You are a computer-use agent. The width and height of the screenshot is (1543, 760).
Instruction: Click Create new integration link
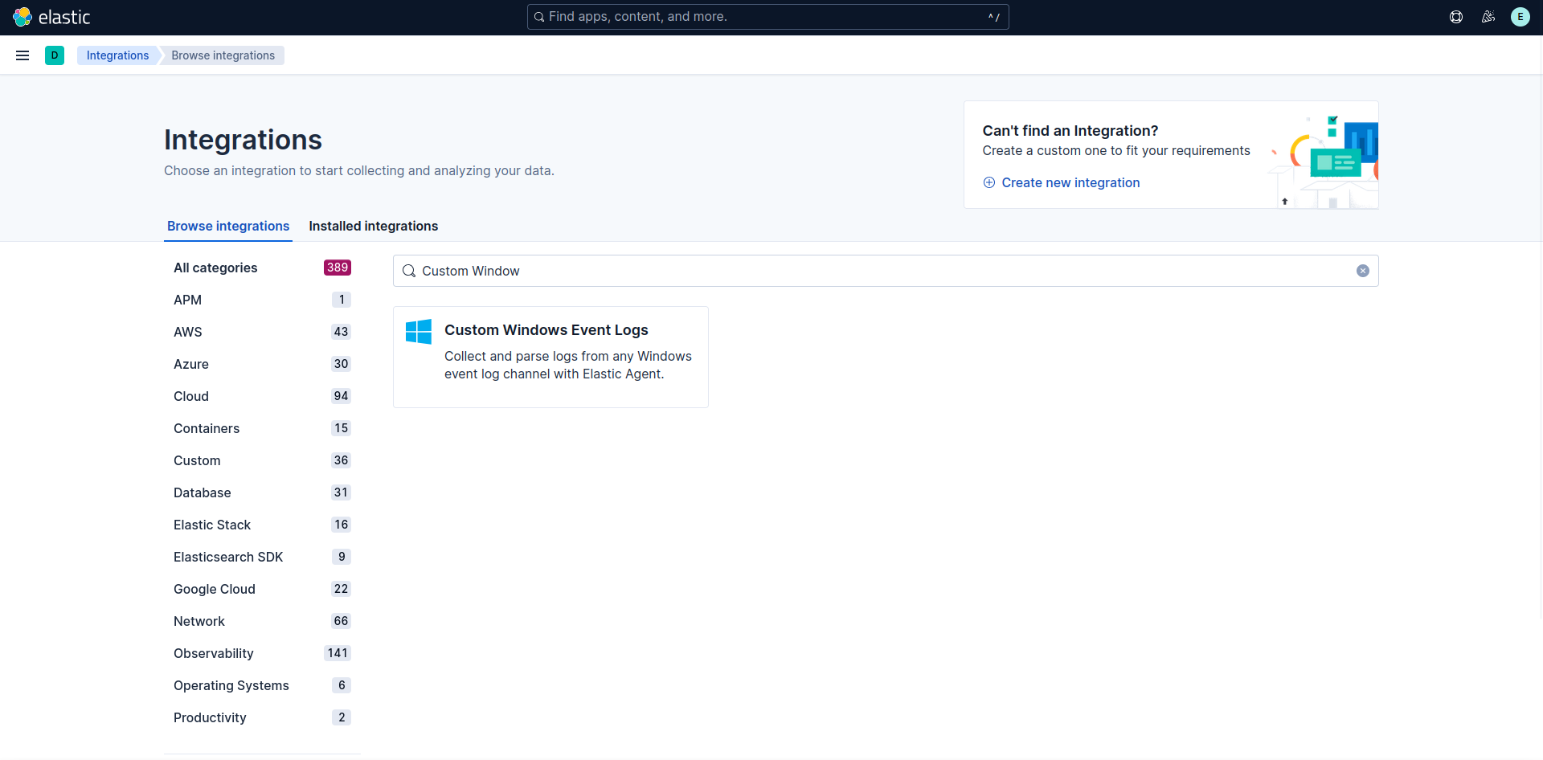[1070, 182]
